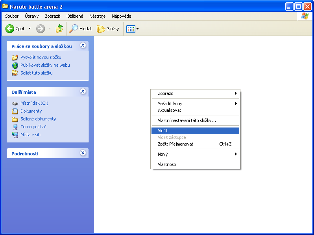Click the views grid icon

(x=131, y=29)
